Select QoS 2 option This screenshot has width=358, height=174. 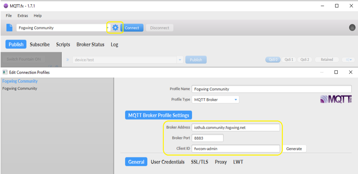[305, 60]
